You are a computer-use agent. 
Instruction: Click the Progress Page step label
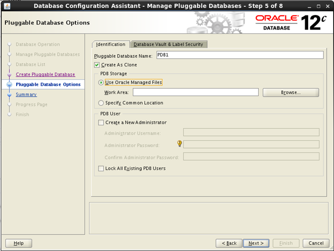point(32,104)
